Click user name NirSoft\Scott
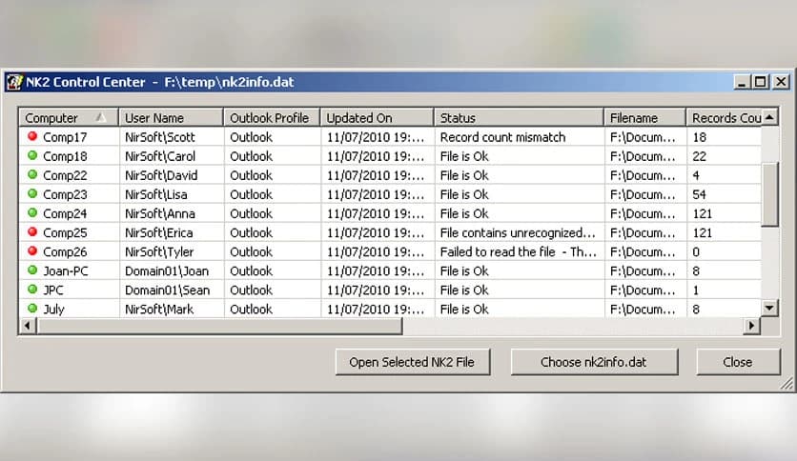797x461 pixels. [x=160, y=137]
